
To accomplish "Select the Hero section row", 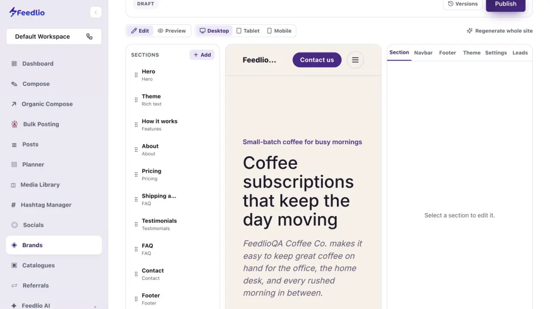I will point(173,75).
